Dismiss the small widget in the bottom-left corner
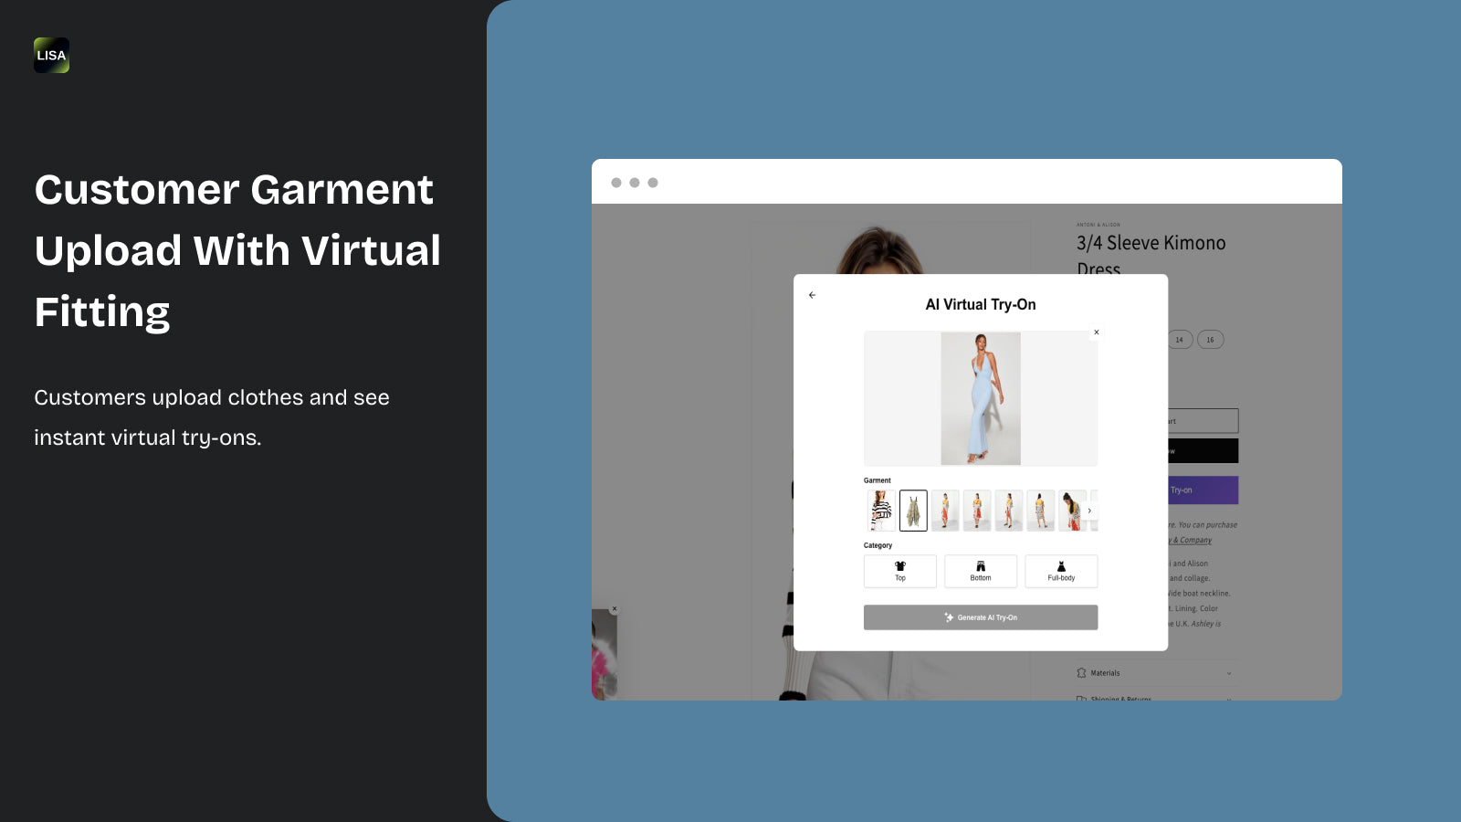Image resolution: width=1461 pixels, height=822 pixels. coord(615,608)
